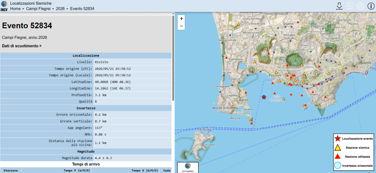Screen dimensions: 376x173
Task: Click the Localizzazione section header
Action: point(86,55)
